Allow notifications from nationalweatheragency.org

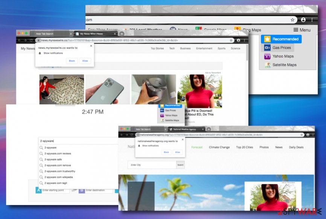click(x=178, y=152)
